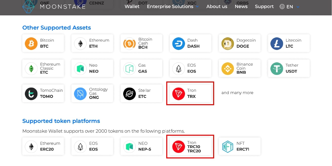Select the Binance Coin BNB icon

(228, 68)
